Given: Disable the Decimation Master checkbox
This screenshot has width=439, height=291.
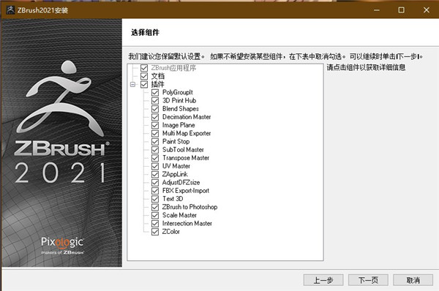Looking at the screenshot, I should click(x=155, y=117).
